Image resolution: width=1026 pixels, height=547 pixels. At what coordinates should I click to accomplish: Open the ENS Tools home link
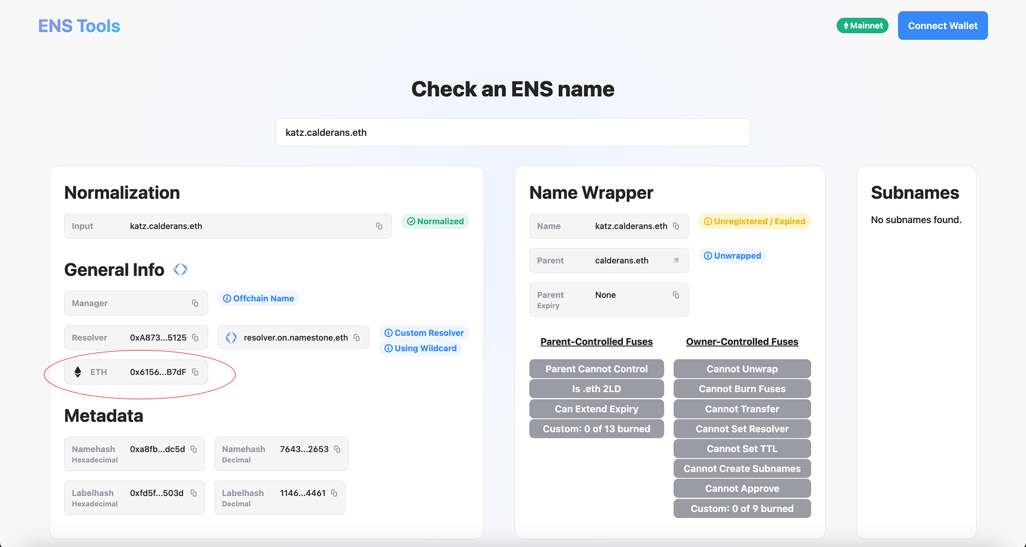79,26
